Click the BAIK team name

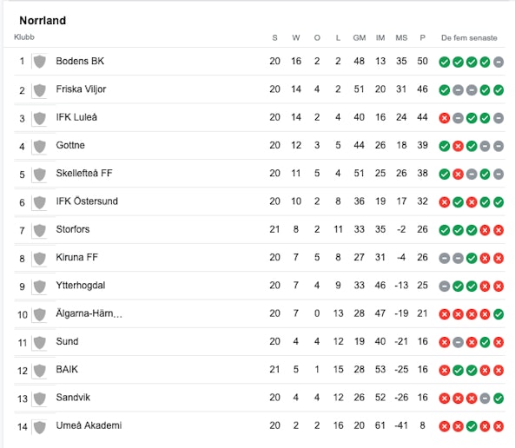67,369
